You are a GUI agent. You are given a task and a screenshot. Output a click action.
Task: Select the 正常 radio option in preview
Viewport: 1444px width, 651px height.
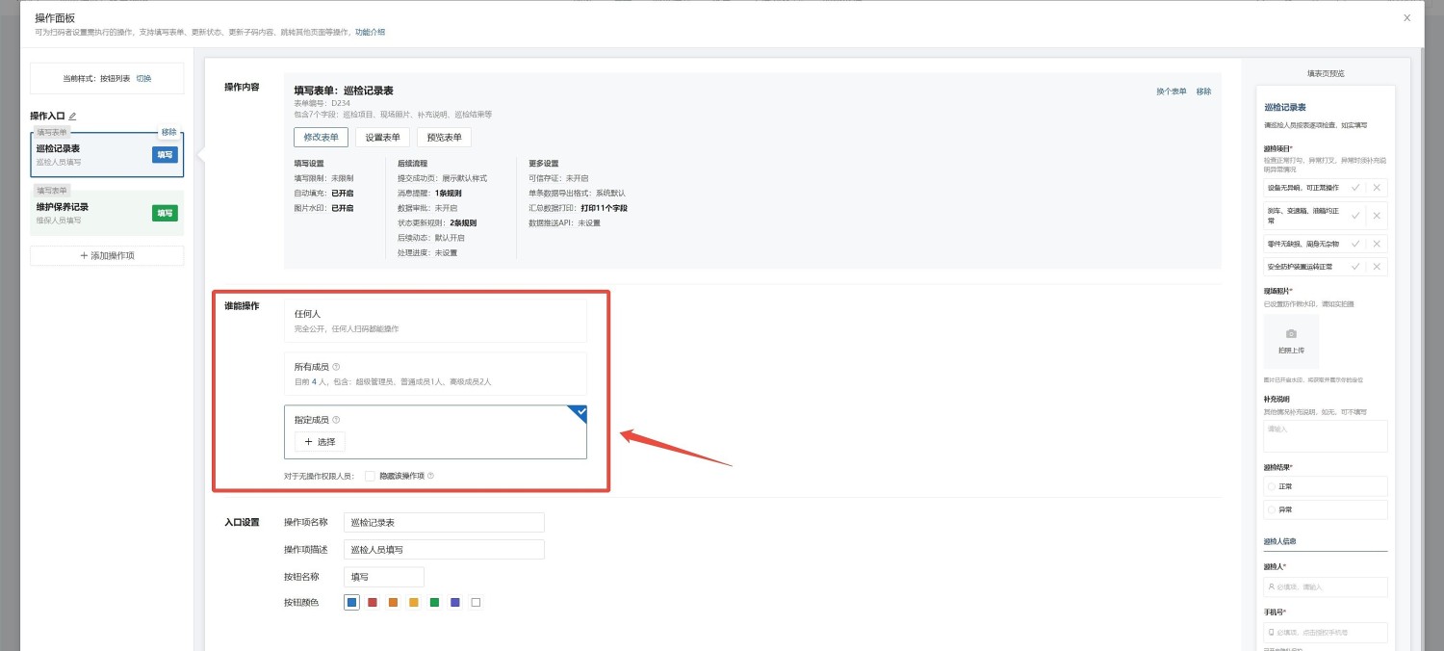coord(1272,486)
